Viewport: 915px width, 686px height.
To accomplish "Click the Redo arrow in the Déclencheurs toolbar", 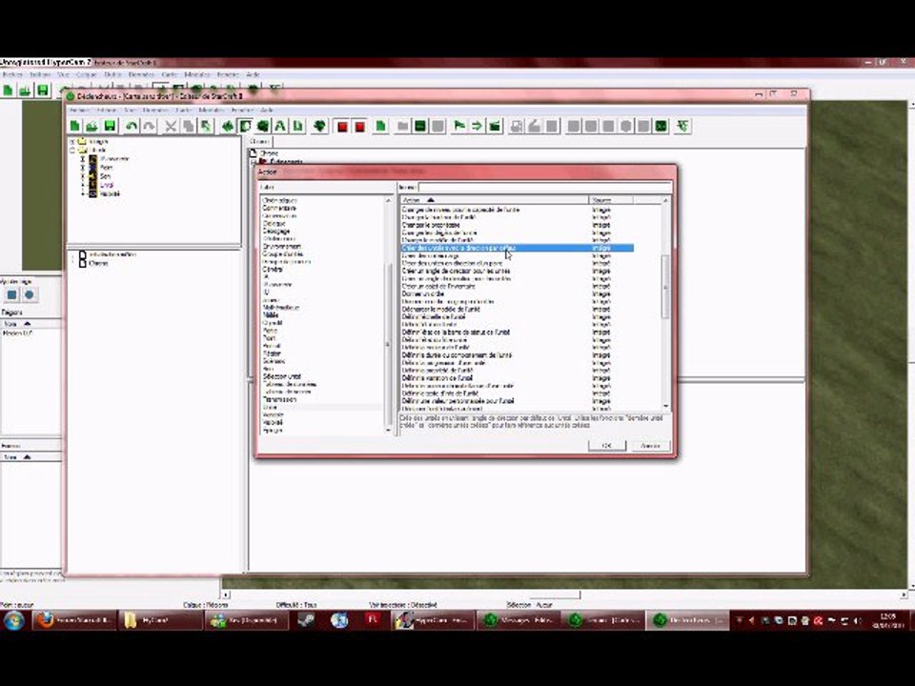I will [x=149, y=126].
